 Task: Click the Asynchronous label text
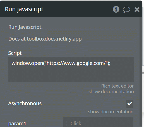click(25, 104)
